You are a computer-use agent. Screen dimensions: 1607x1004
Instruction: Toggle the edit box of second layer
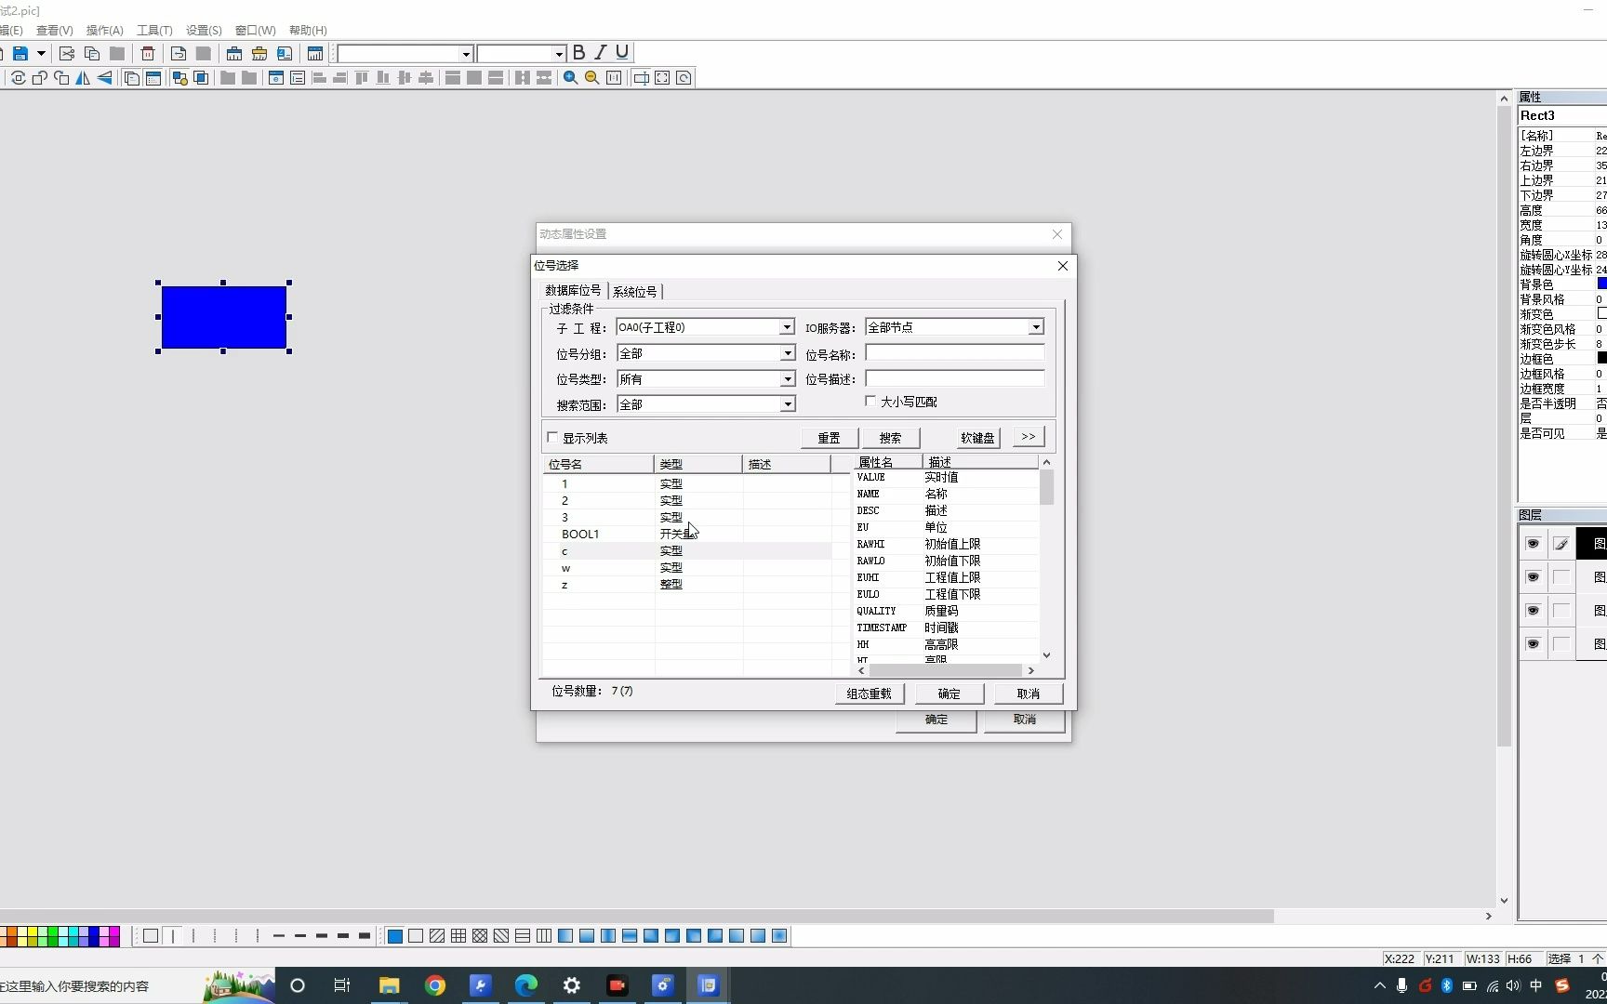(1561, 577)
